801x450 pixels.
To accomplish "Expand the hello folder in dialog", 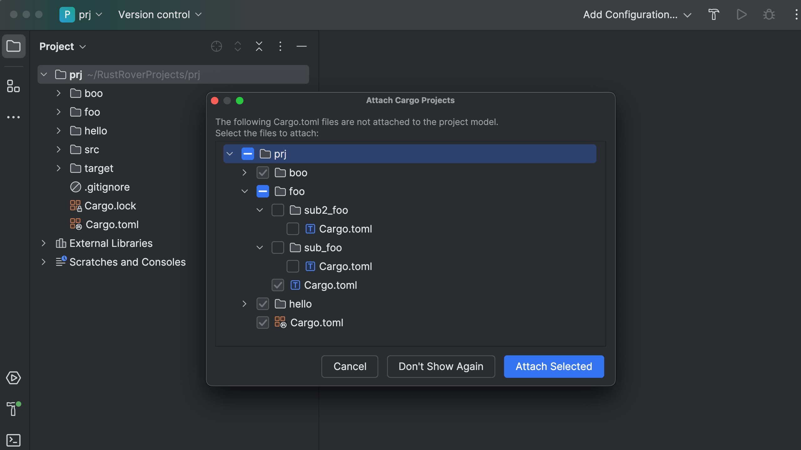I will pos(244,304).
